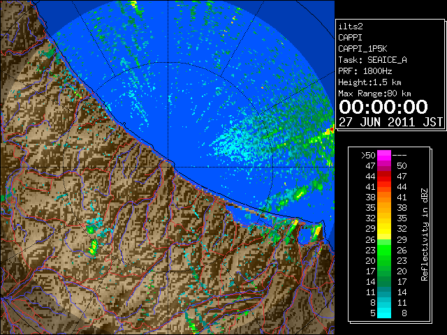The width and height of the screenshot is (447, 335).
Task: Click the 'PRF: 1800Hz' text
Action: pos(365,71)
